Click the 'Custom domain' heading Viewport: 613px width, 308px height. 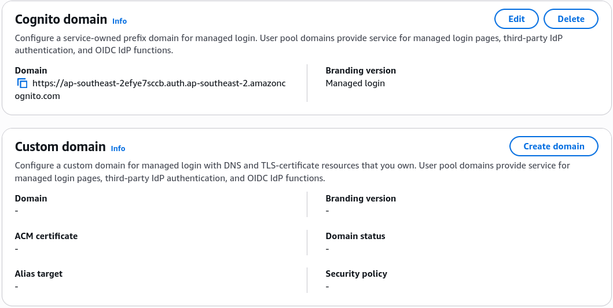pos(60,146)
